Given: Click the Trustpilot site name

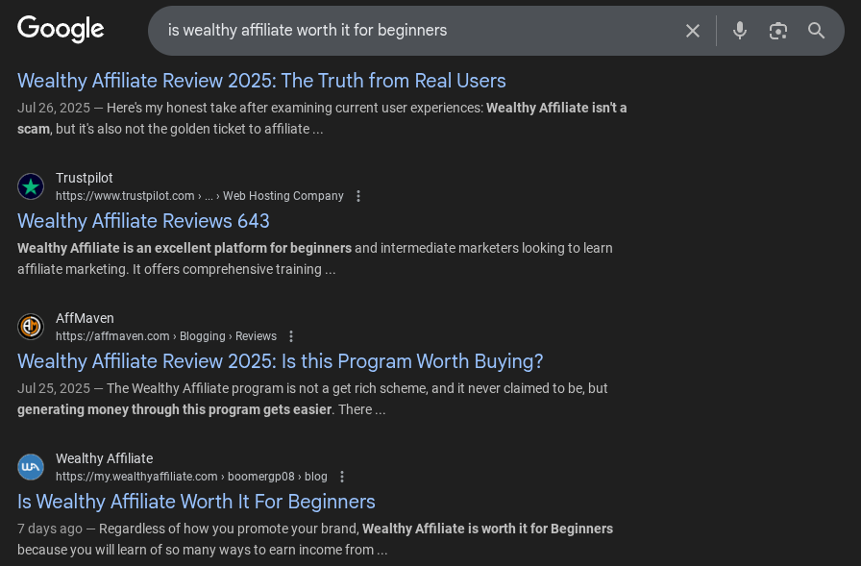Looking at the screenshot, I should pyautogui.click(x=85, y=178).
